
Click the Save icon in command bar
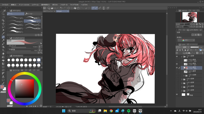click(x=55, y=8)
